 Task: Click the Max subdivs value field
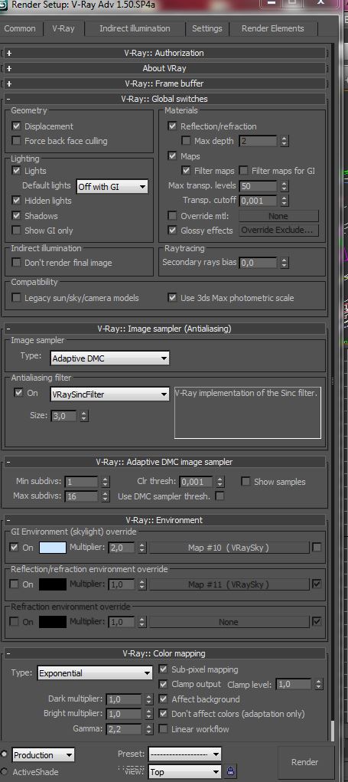[82, 496]
